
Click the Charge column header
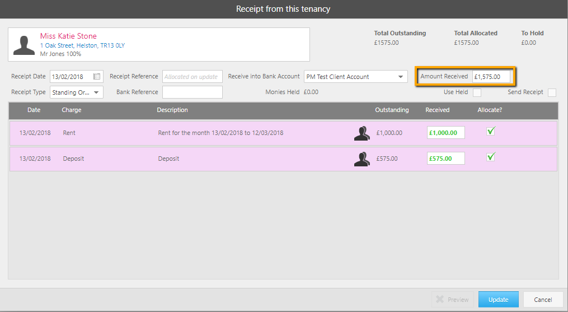(72, 110)
